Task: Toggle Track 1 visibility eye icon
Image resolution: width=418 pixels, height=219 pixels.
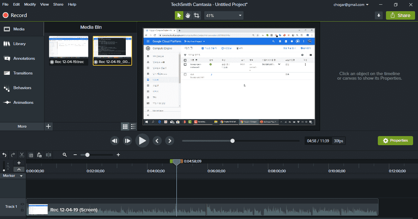Action: (x=22, y=204)
